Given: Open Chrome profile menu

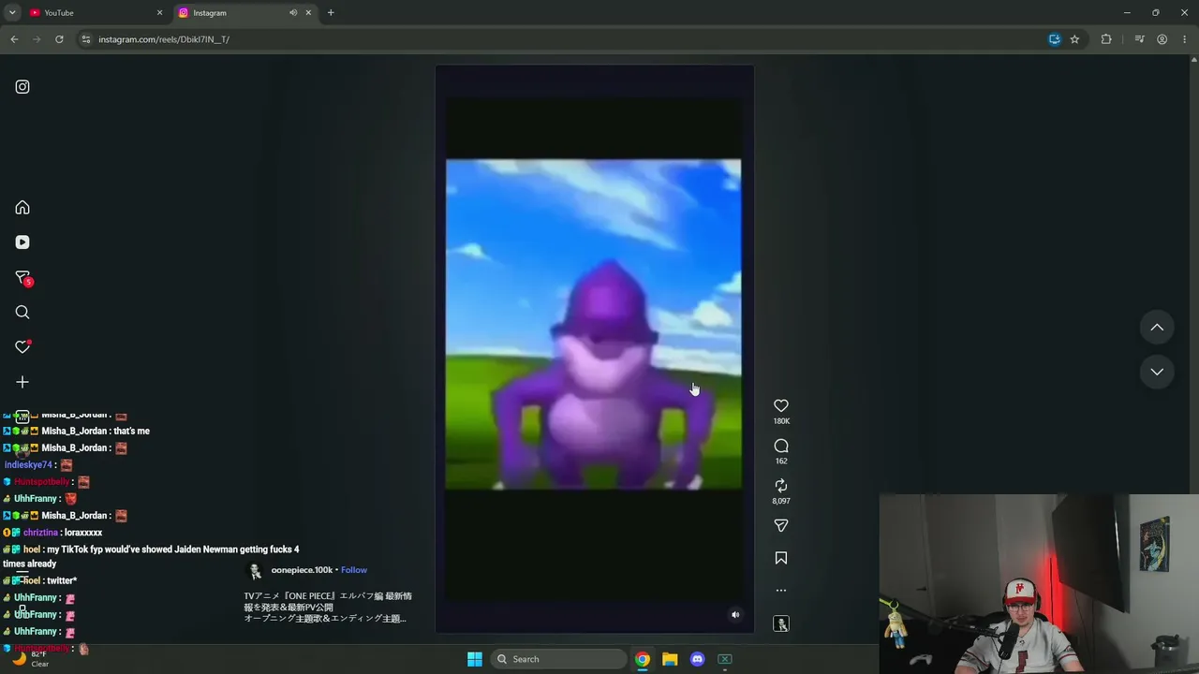Looking at the screenshot, I should point(1162,39).
